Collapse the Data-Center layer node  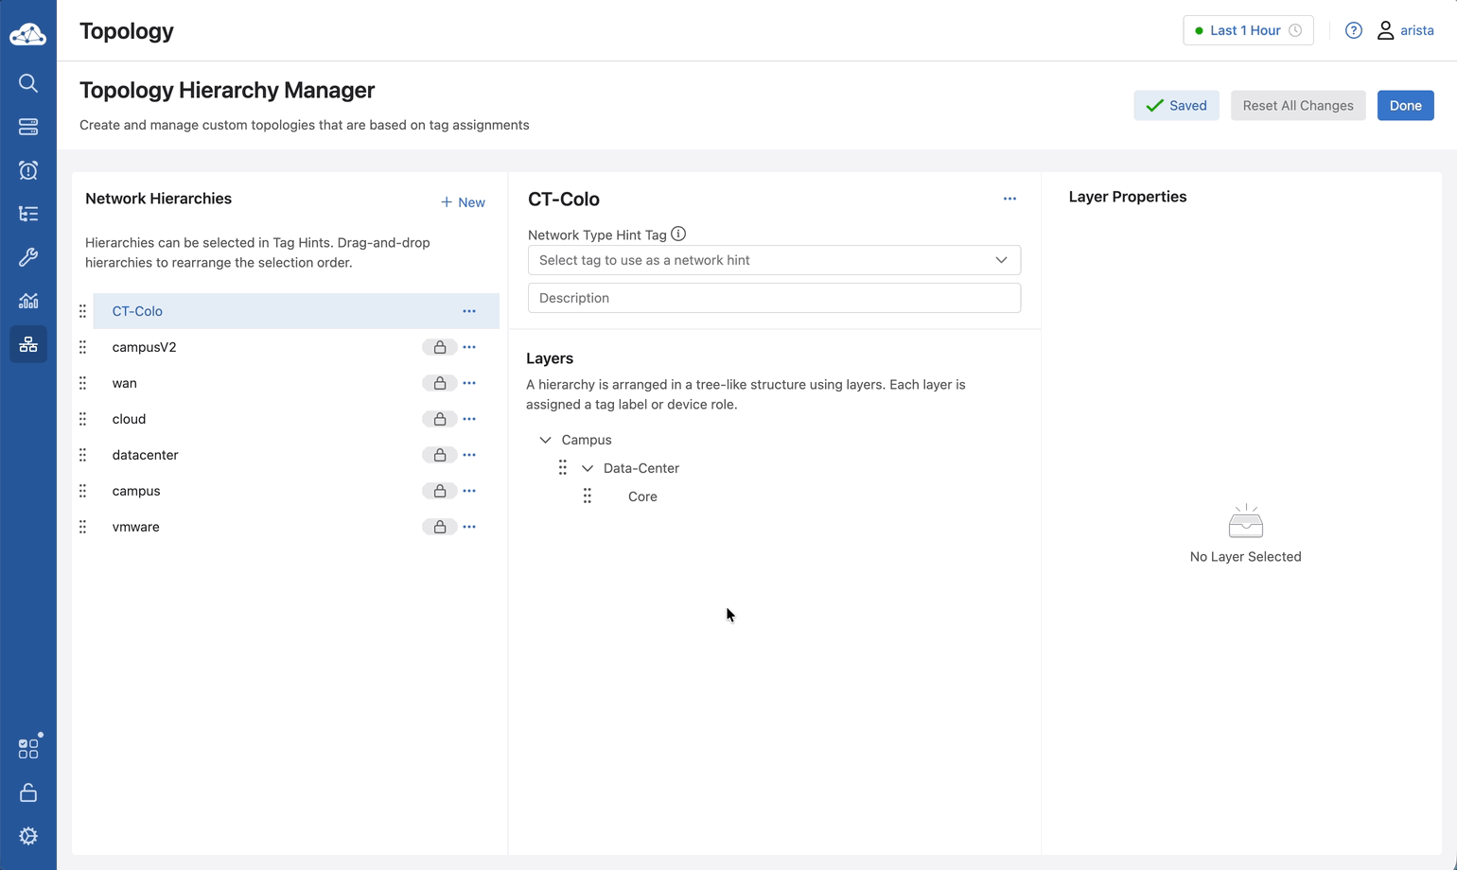pyautogui.click(x=588, y=468)
